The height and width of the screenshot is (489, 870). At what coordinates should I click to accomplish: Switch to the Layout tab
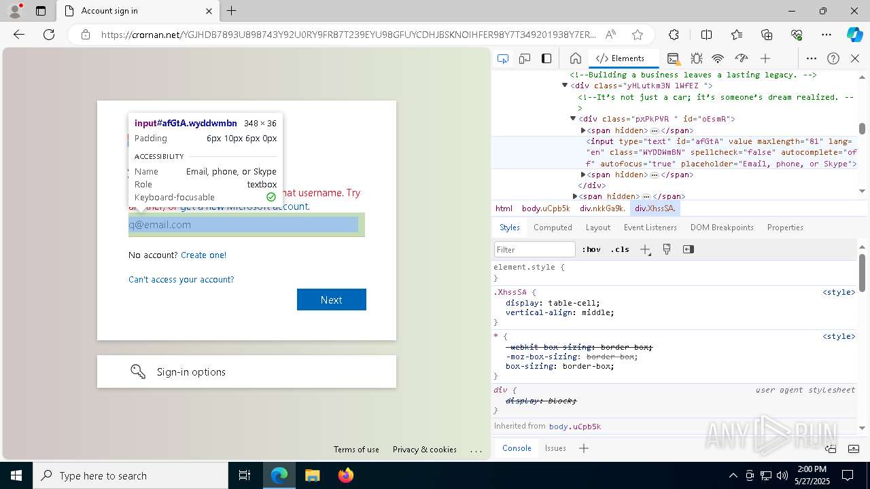[x=598, y=228]
